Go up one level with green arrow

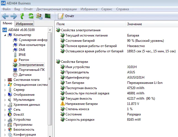pyautogui.click(x=22, y=16)
